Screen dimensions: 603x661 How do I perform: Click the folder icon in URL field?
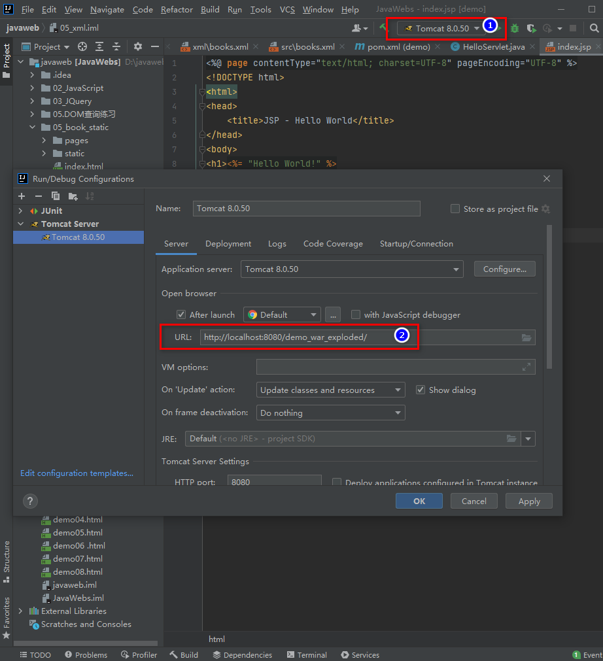tap(526, 337)
